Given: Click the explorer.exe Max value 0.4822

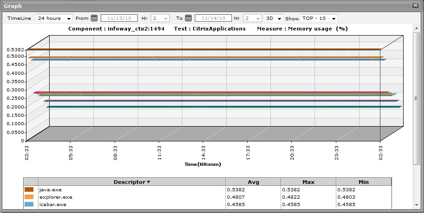Looking at the screenshot, I should (291, 197).
